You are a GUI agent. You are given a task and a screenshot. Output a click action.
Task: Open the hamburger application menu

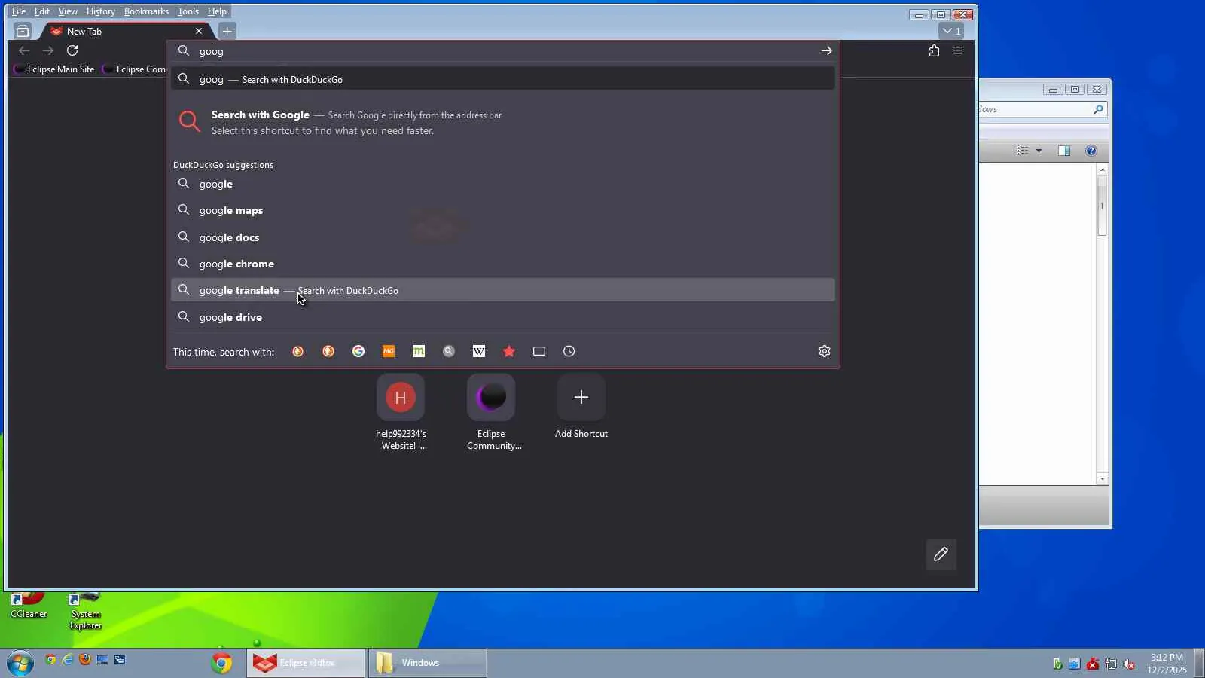pos(958,50)
